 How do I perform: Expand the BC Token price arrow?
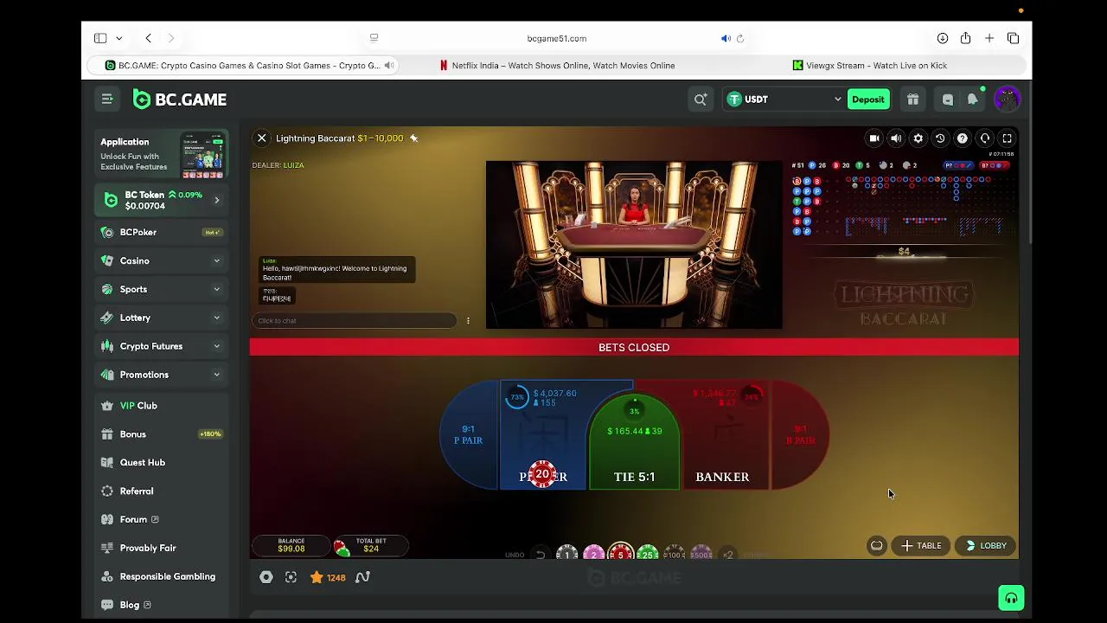216,201
